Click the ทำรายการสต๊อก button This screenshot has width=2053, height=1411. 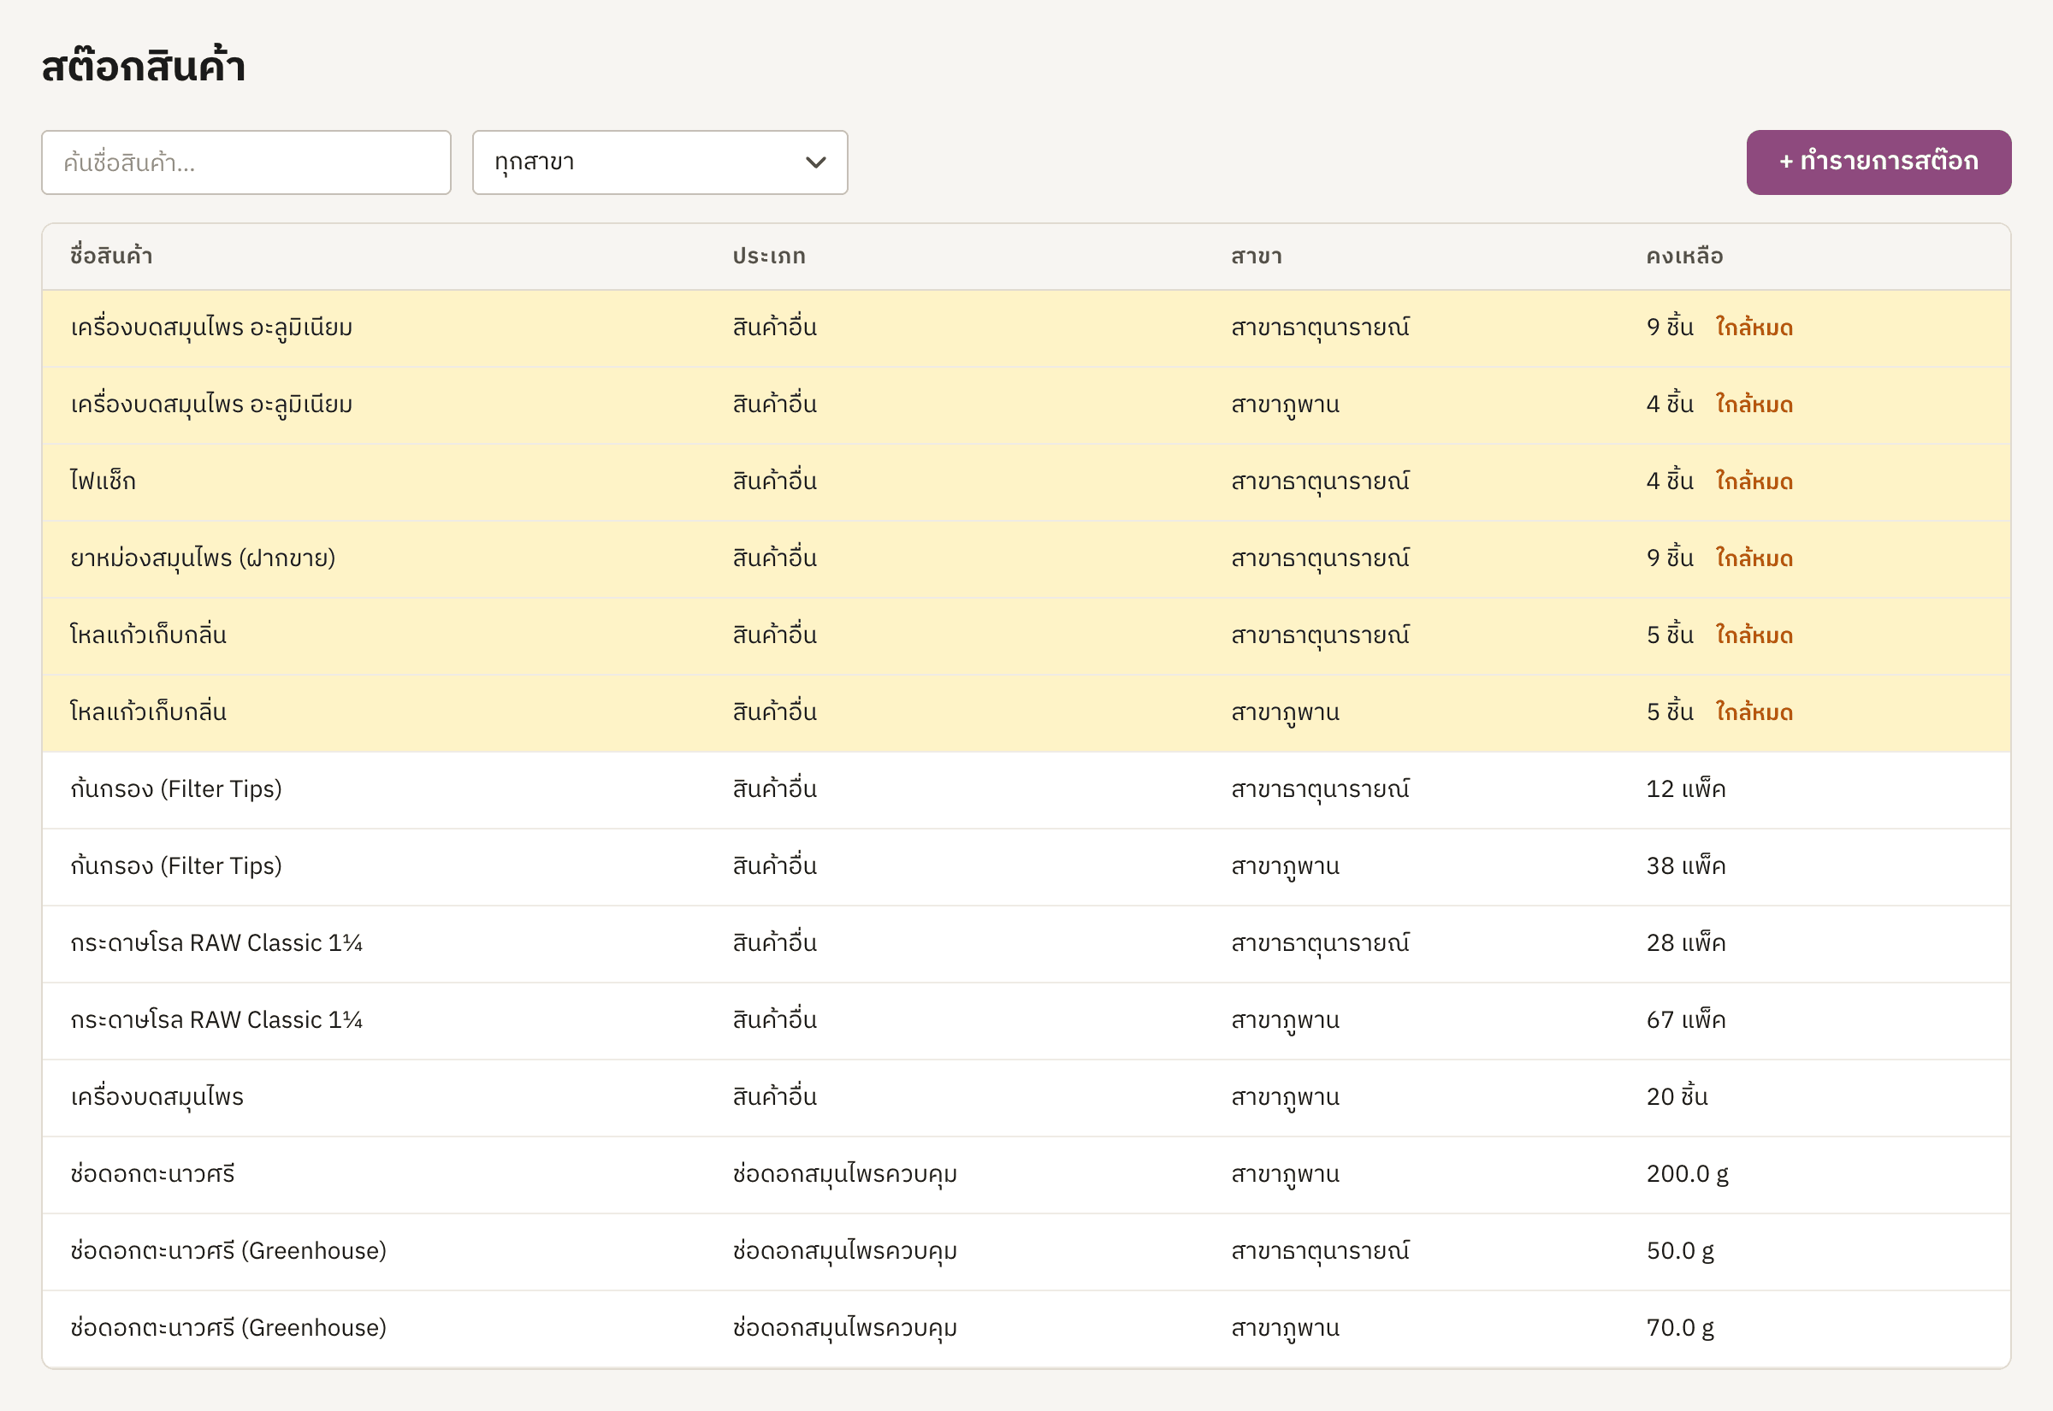1878,162
